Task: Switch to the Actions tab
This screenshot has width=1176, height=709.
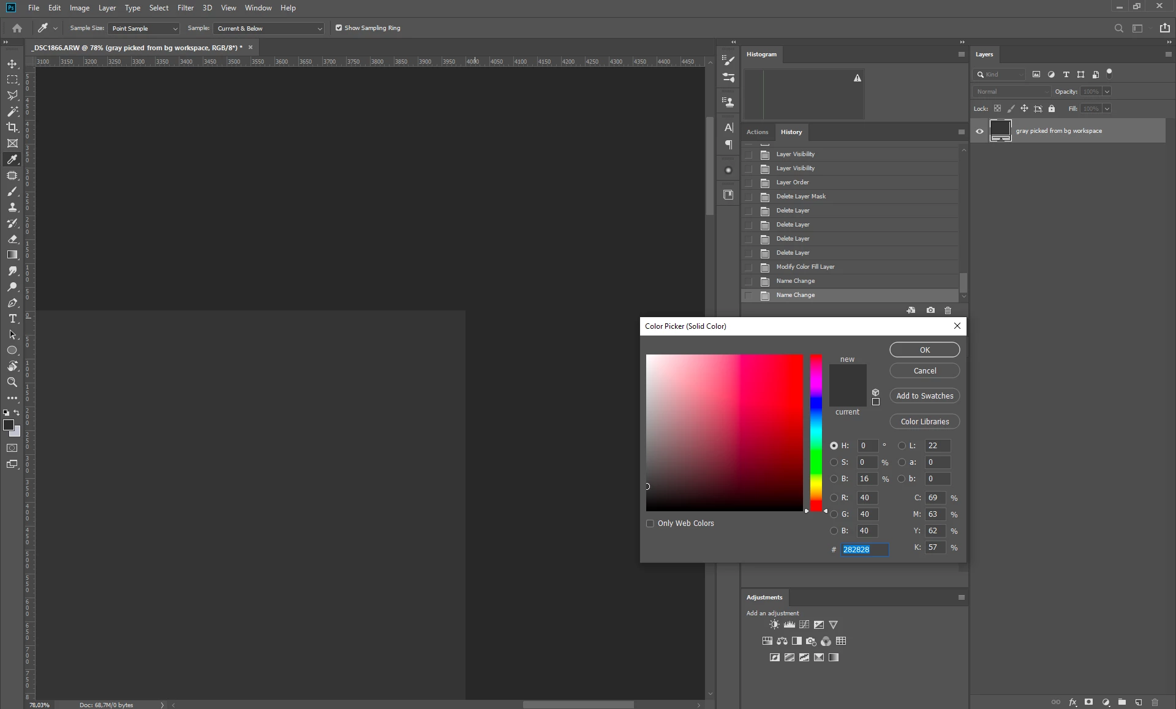Action: point(757,132)
